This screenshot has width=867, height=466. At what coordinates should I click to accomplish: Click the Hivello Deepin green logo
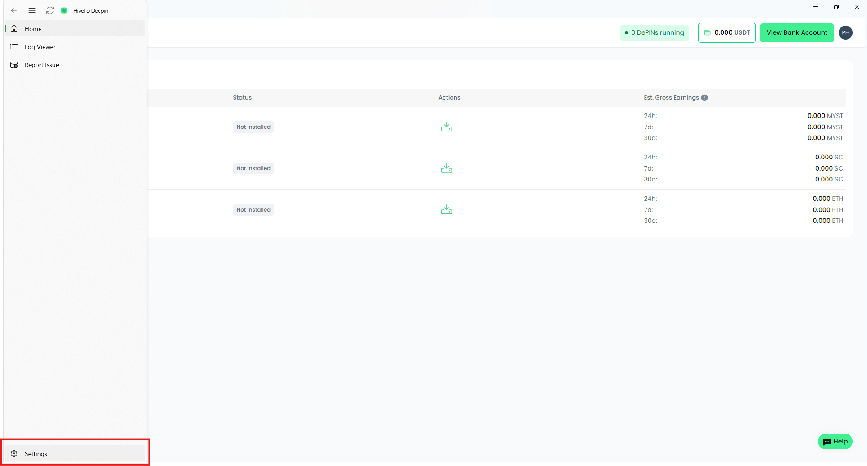coord(64,10)
